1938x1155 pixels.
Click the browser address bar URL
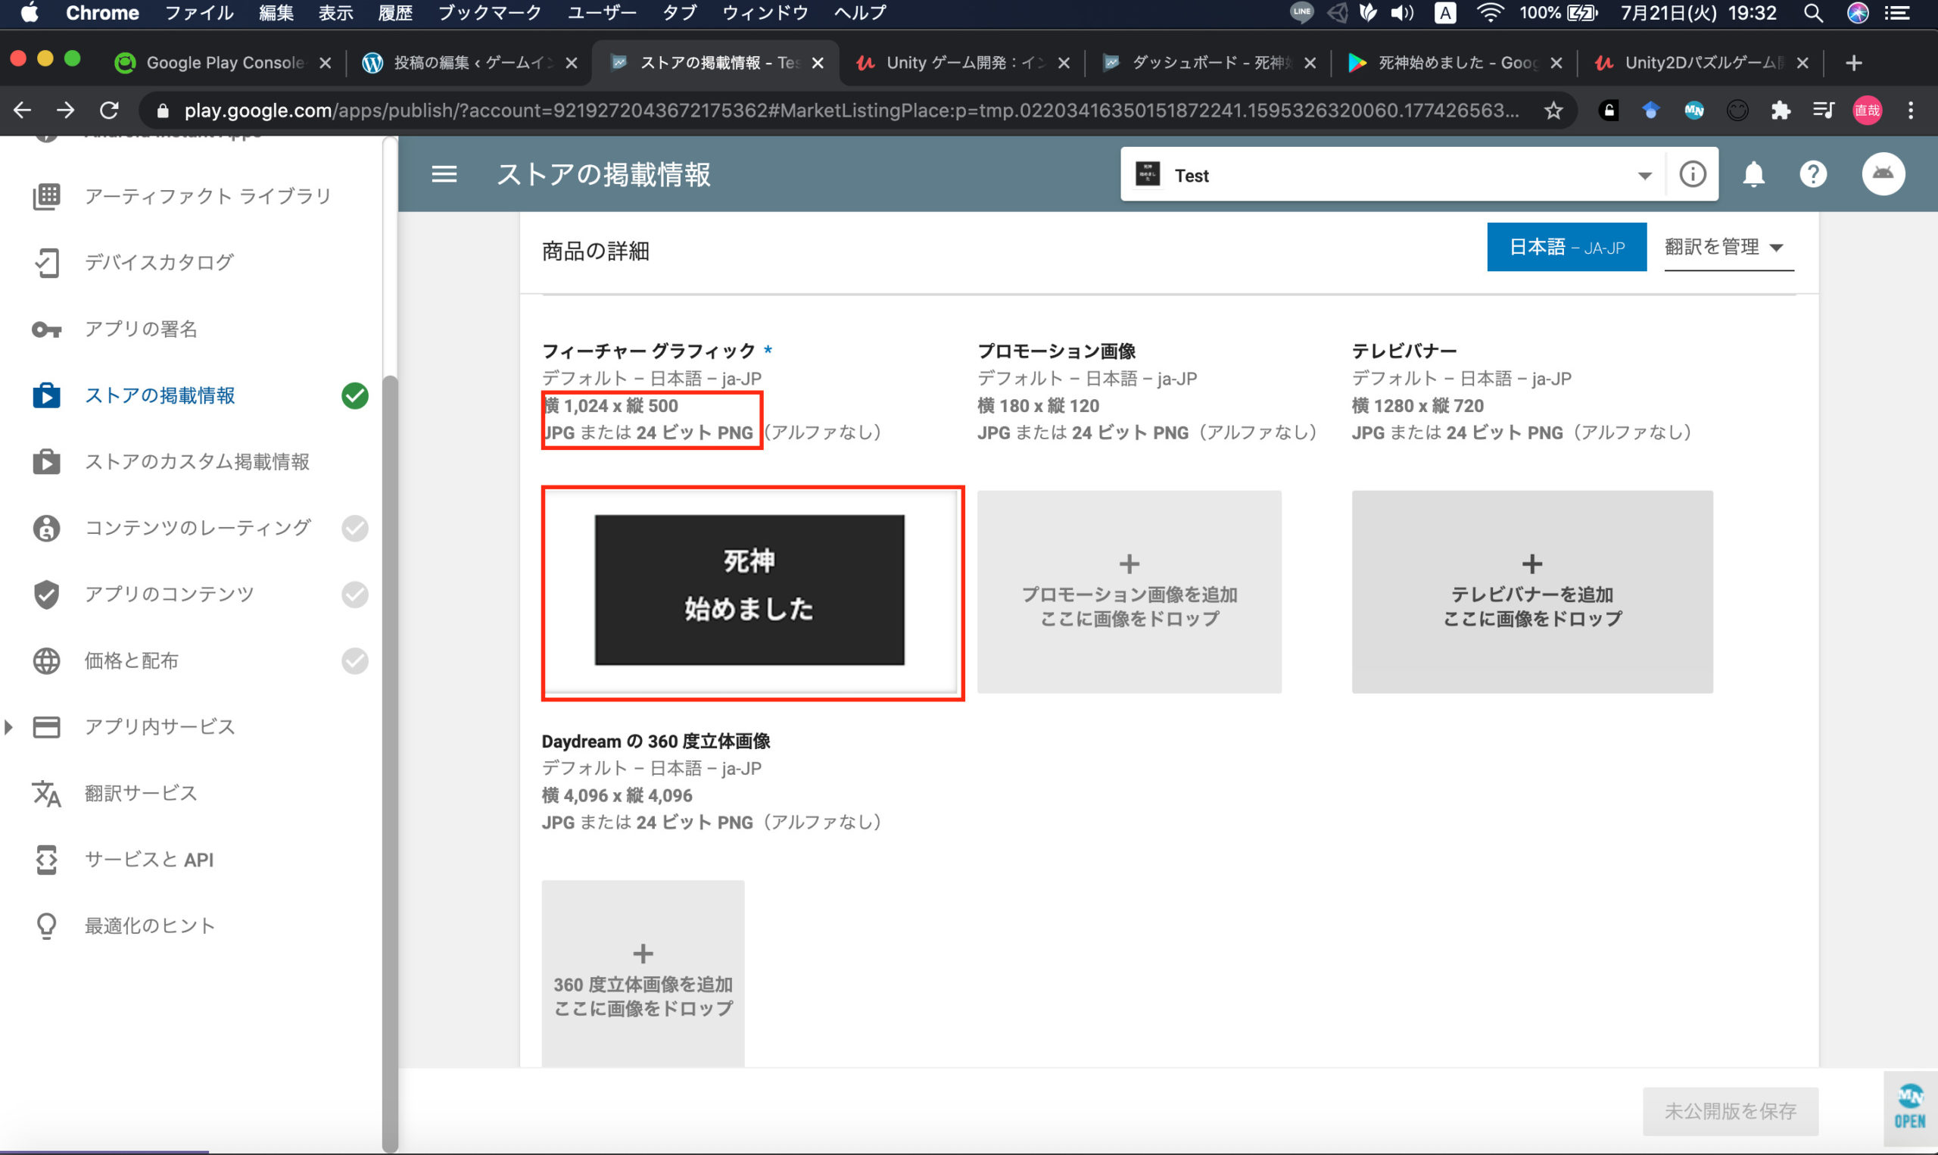coord(851,111)
